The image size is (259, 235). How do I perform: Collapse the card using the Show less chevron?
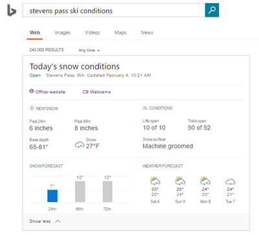coord(58,221)
